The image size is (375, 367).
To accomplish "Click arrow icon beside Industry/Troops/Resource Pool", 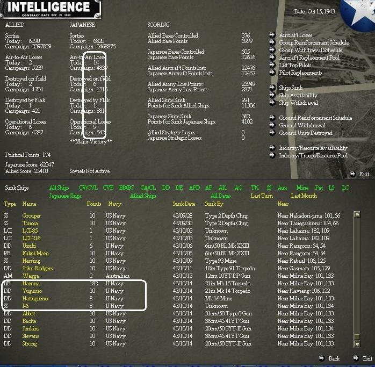I will coord(272,155).
